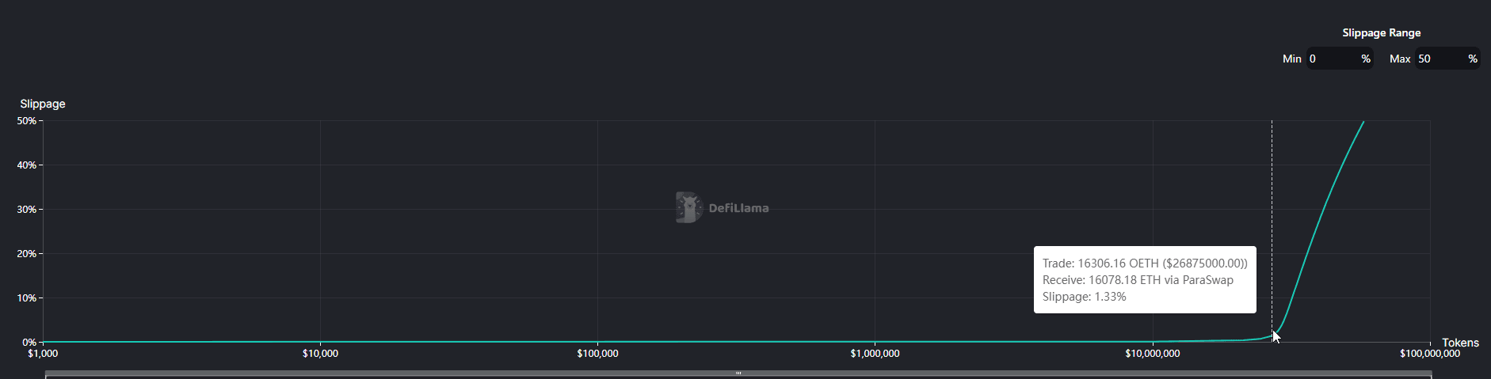Click the $1,000,000 x-axis label
Viewport: 1491px width, 379px height.
(875, 354)
